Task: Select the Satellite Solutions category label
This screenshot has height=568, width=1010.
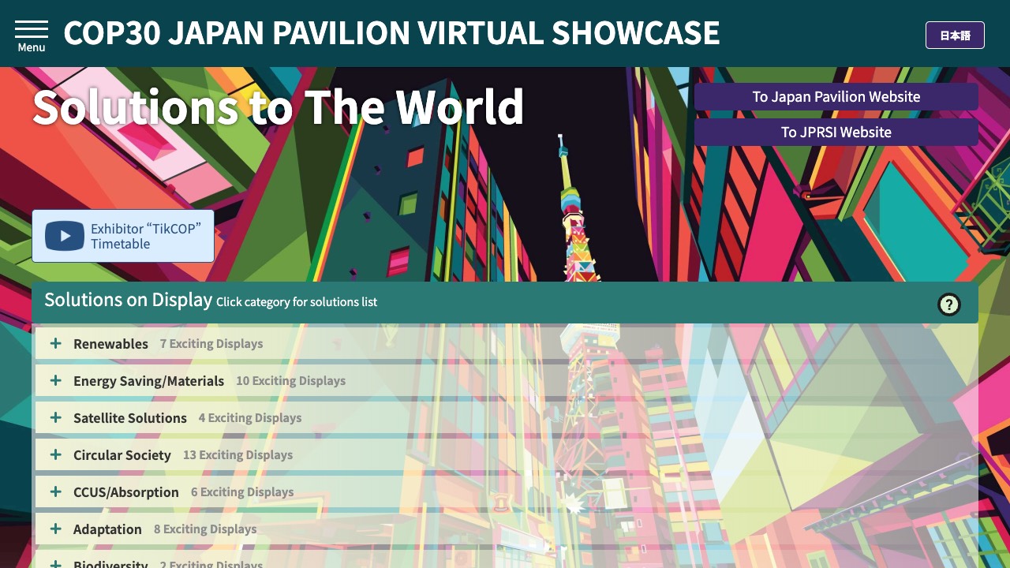Action: pos(130,418)
